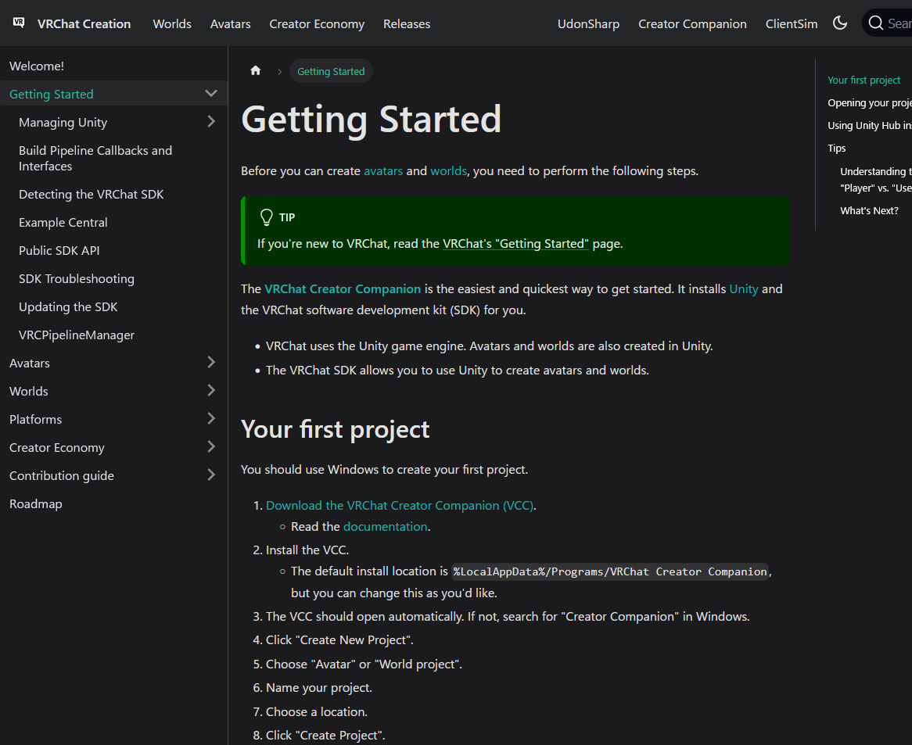Expand the Avatars sidebar chevron
The width and height of the screenshot is (912, 745).
[211, 363]
